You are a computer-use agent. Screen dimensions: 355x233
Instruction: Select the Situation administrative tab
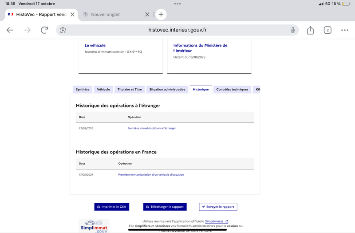[x=167, y=89]
